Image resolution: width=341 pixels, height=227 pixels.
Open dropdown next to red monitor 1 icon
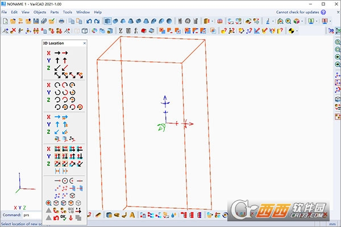click(x=330, y=21)
